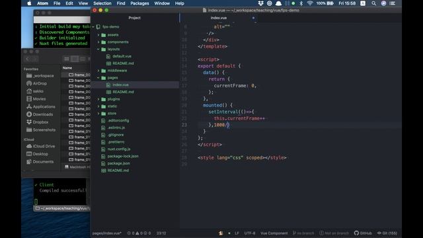Click the Project panel header
The width and height of the screenshot is (423, 238).
[x=134, y=18]
